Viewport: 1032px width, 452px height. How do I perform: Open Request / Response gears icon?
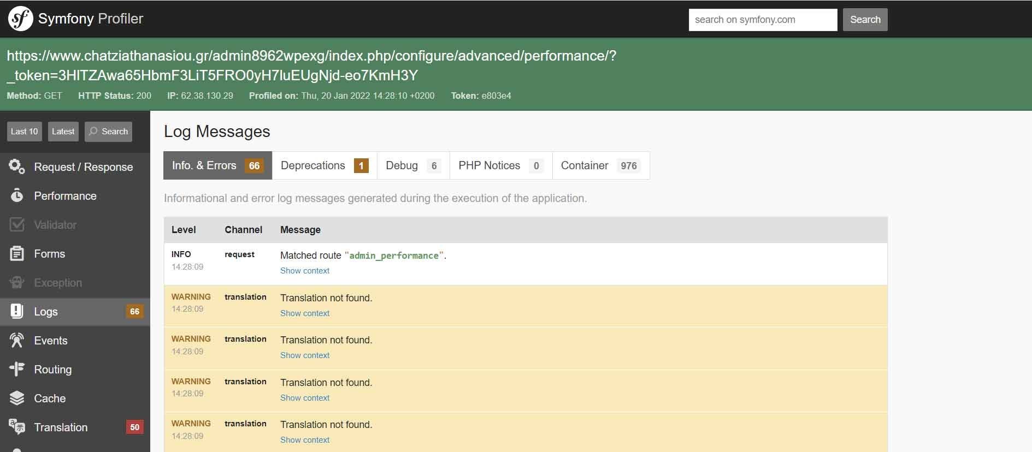[17, 167]
